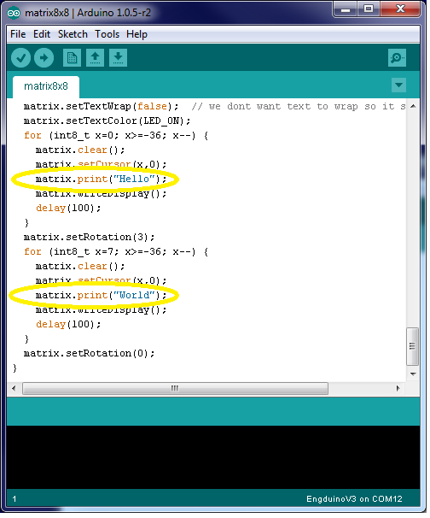Click the first matrix.clear() line
The height and width of the screenshot is (518, 430).
tap(80, 150)
